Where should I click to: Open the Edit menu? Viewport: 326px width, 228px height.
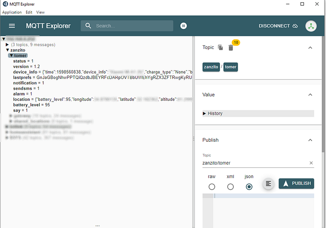(29, 12)
